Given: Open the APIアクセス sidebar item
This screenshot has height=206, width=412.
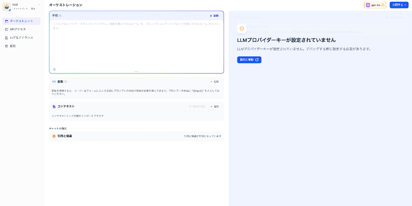Looking at the screenshot, I should point(21,29).
